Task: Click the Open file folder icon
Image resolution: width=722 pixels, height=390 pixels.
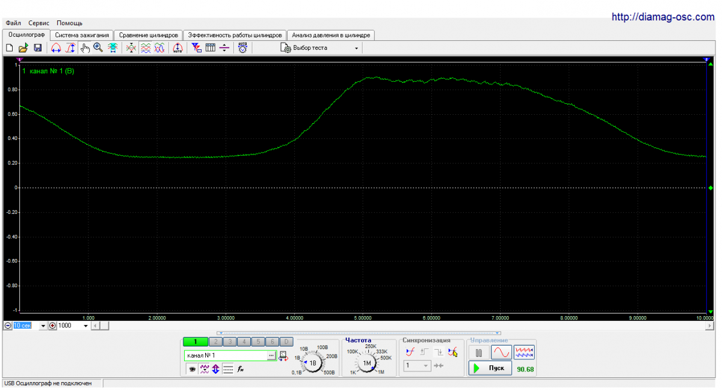Action: click(x=23, y=48)
